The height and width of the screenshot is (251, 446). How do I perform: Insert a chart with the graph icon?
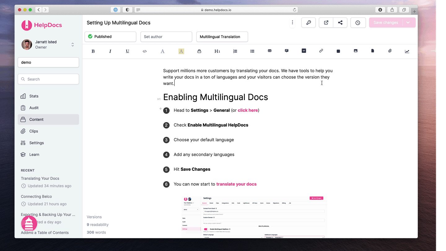point(407,51)
